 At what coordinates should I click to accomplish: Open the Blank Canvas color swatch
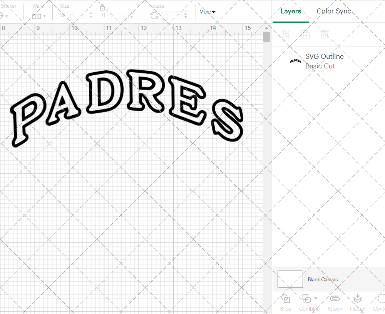point(290,279)
